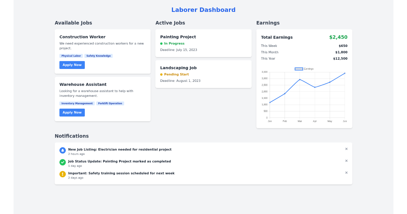The width and height of the screenshot is (407, 214).
Task: Apply Now for the Warehouse Assistant job
Action: 72,112
